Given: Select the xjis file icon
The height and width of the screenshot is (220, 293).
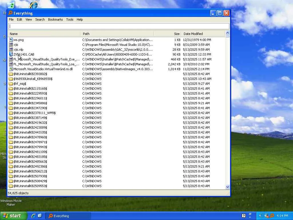Looking at the screenshot, I should tap(11, 44).
